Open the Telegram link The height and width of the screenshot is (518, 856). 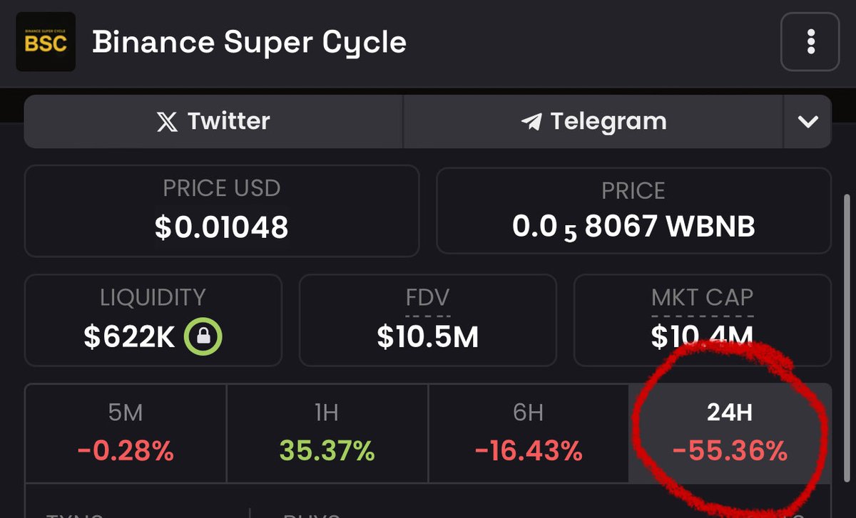(593, 122)
